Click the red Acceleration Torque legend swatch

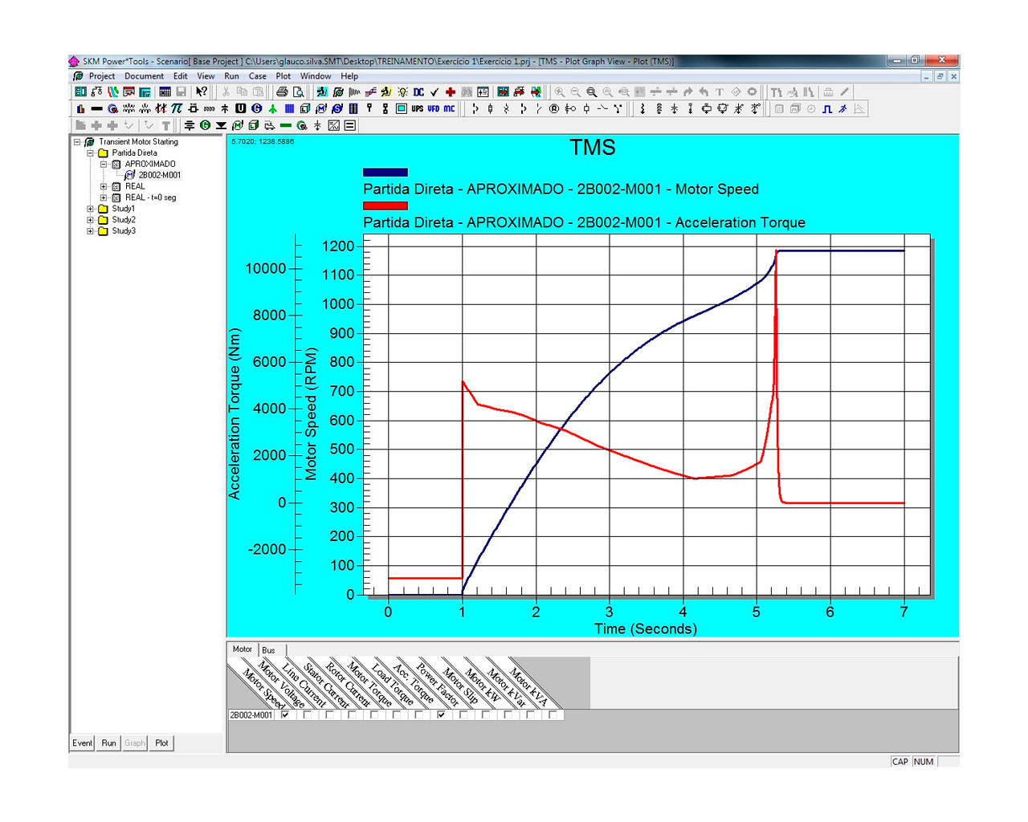click(385, 205)
